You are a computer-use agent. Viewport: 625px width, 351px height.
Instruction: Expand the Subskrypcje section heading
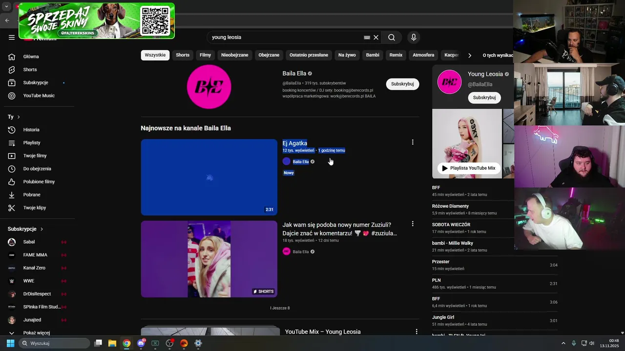pyautogui.click(x=25, y=229)
